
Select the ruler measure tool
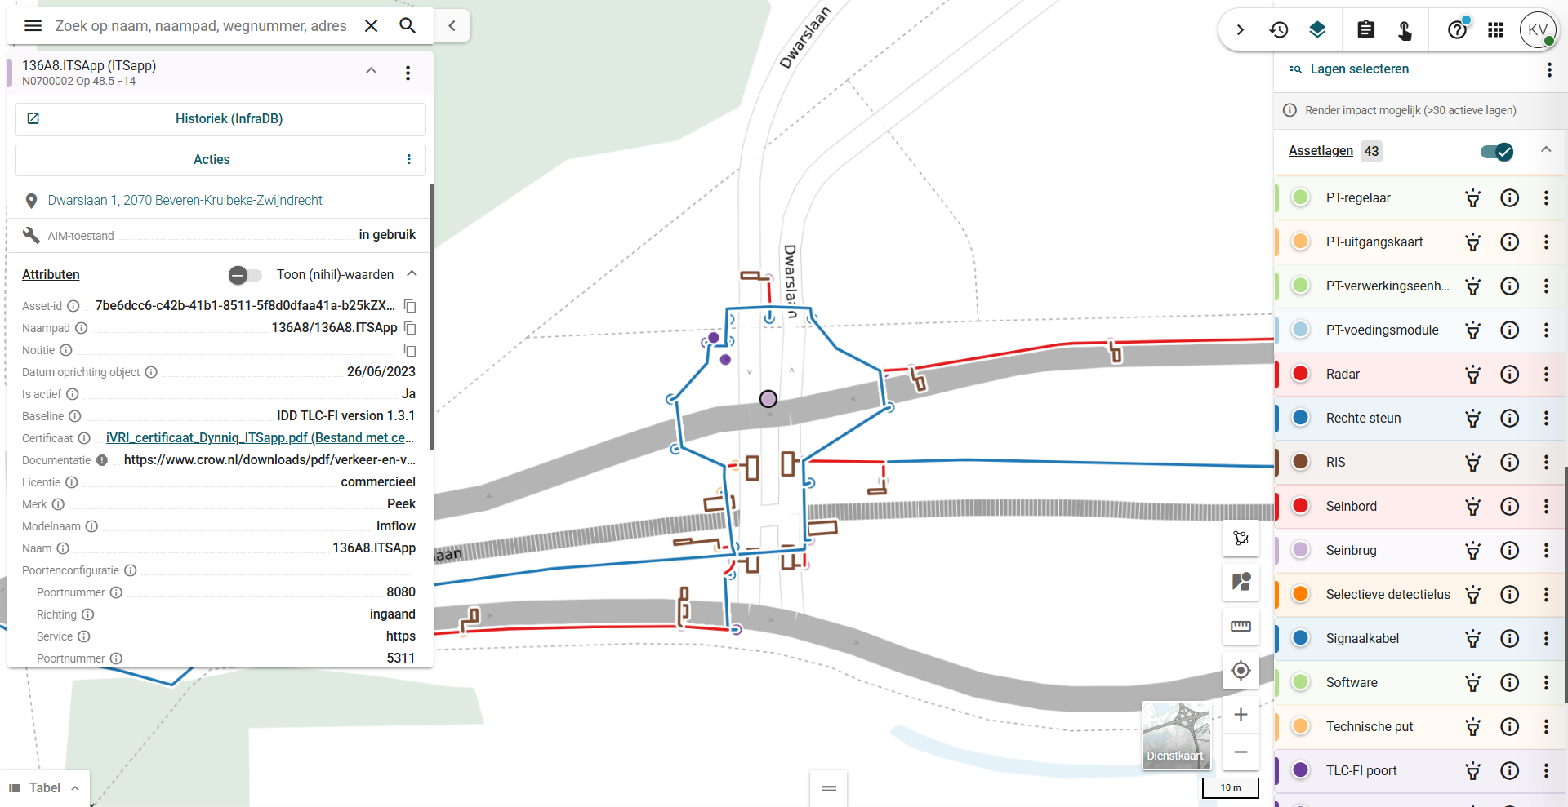(x=1241, y=626)
